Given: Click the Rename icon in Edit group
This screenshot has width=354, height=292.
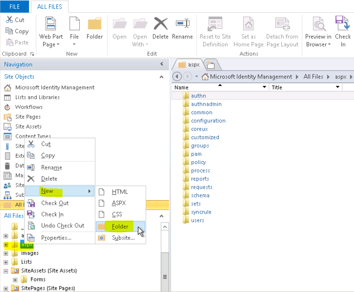Looking at the screenshot, I should pos(182,24).
